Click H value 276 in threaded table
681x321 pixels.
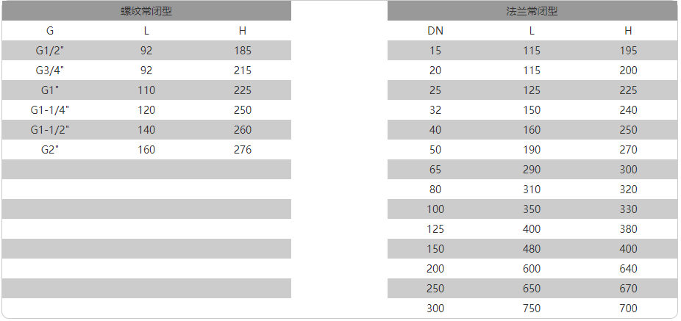coord(243,150)
